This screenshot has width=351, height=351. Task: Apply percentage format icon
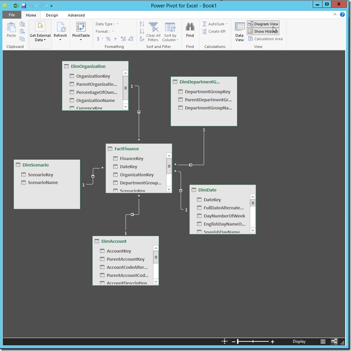click(x=108, y=39)
